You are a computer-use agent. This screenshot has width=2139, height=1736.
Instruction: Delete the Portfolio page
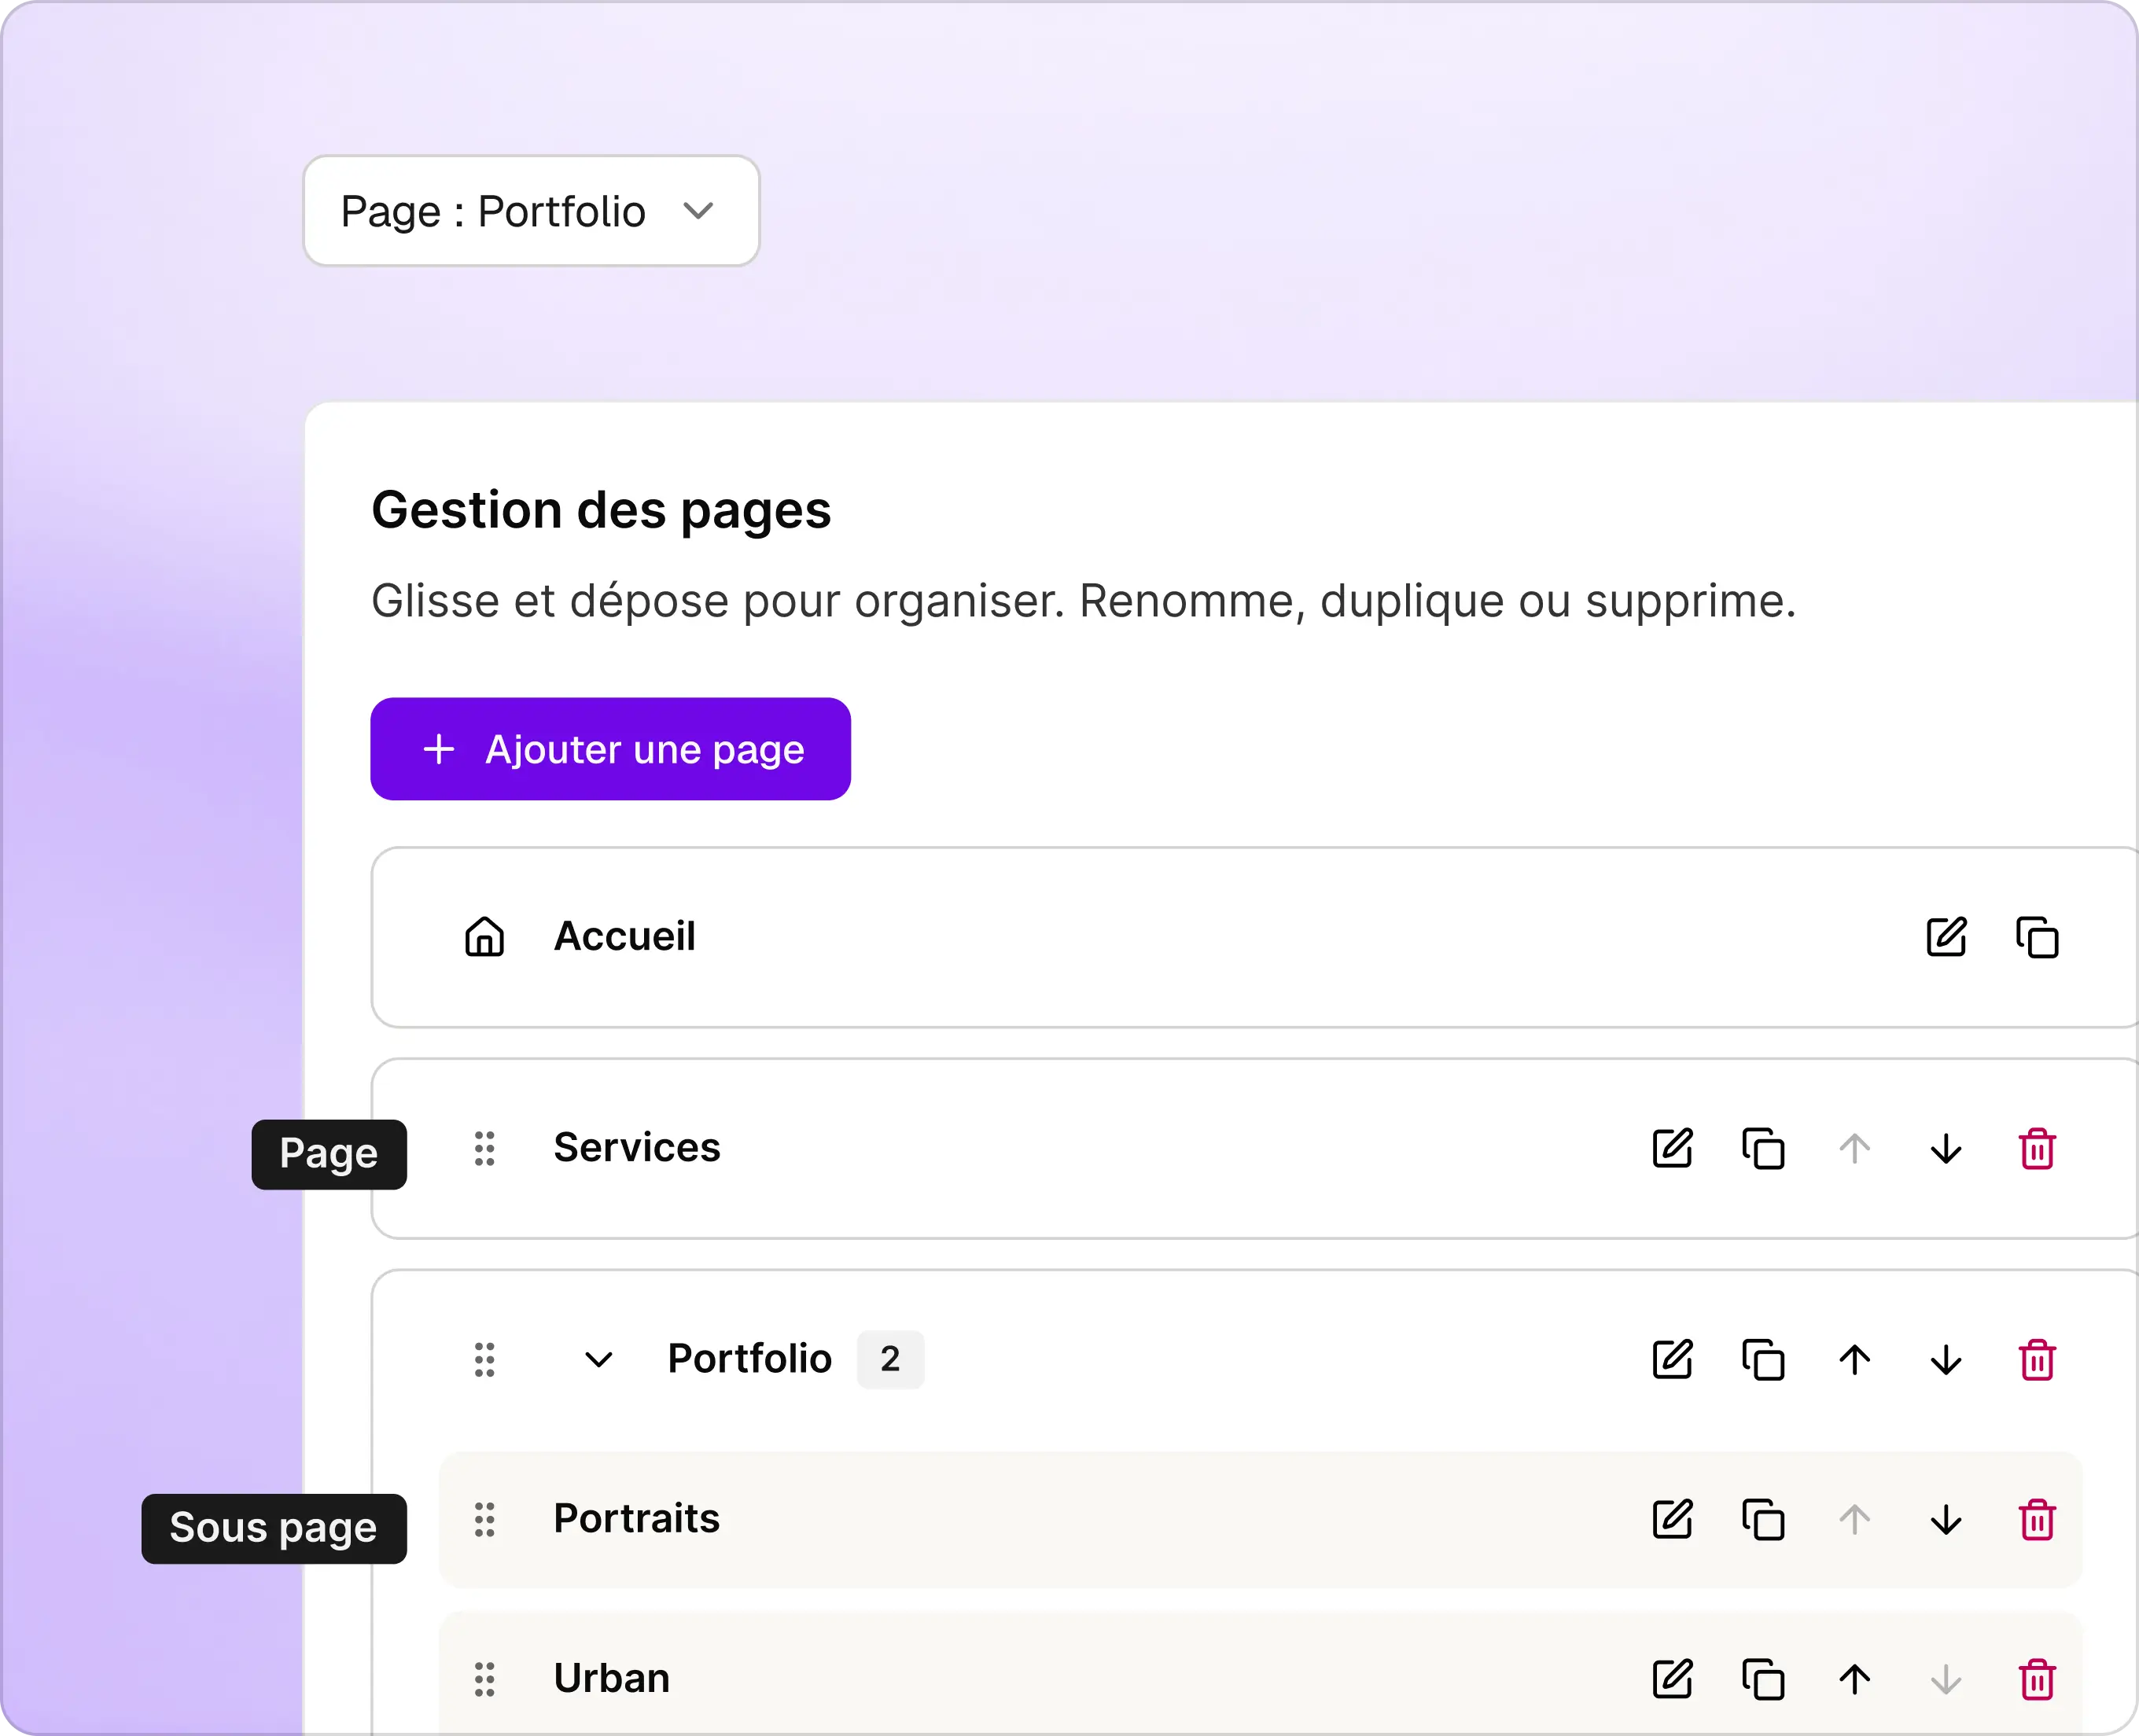pos(2037,1360)
